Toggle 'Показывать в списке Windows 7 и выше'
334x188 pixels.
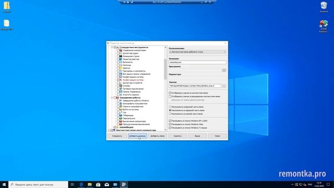(x=170, y=127)
